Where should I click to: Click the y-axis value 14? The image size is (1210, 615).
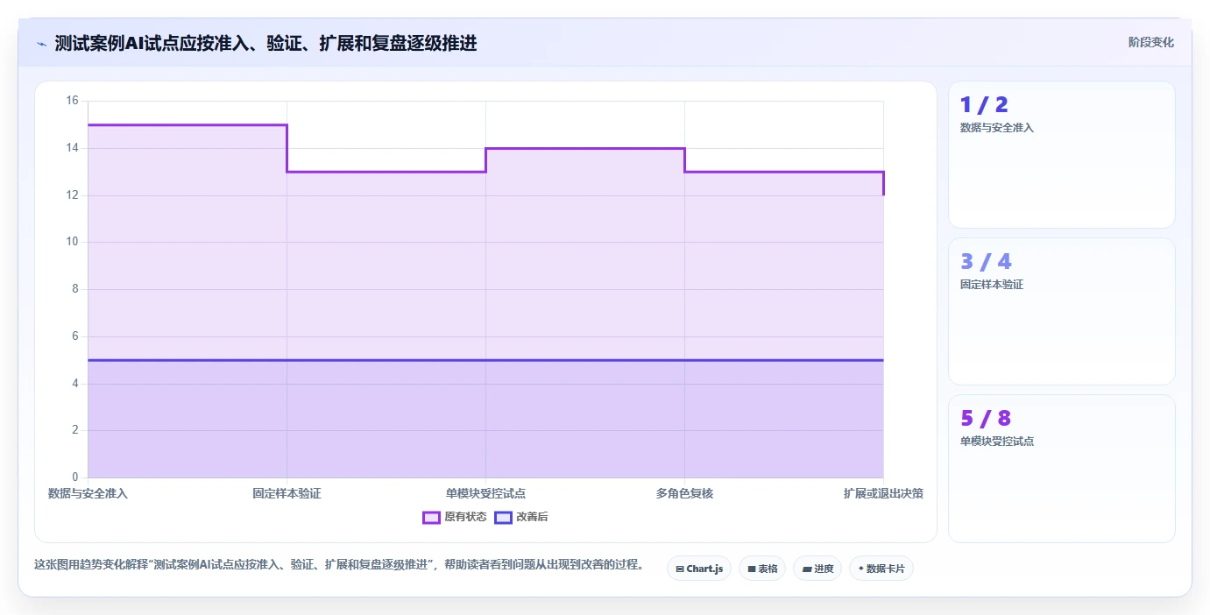[72, 148]
